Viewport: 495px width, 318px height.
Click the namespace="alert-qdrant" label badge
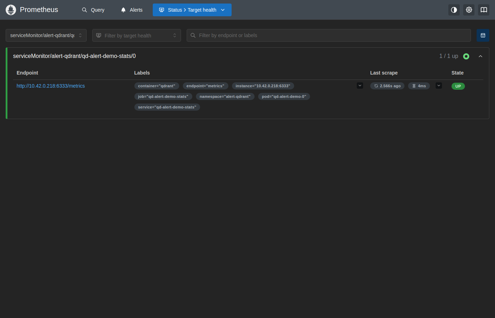pos(225,96)
